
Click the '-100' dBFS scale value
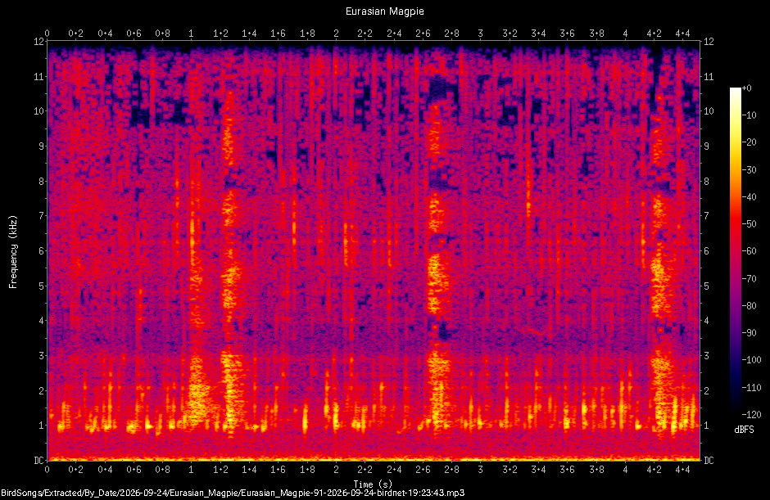pyautogui.click(x=751, y=360)
